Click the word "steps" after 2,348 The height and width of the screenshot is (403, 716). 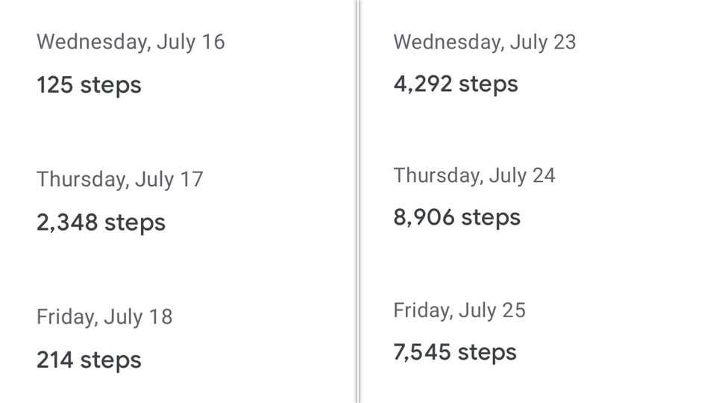(135, 222)
